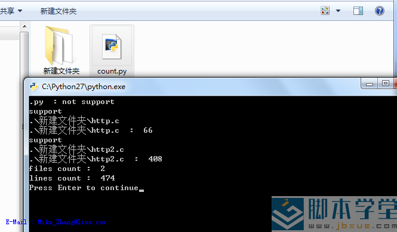Click the 新建文件夹 toolbar button

point(59,11)
